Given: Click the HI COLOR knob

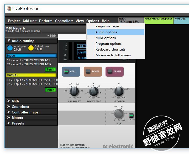Looking at the screenshot, I should tap(119, 91).
